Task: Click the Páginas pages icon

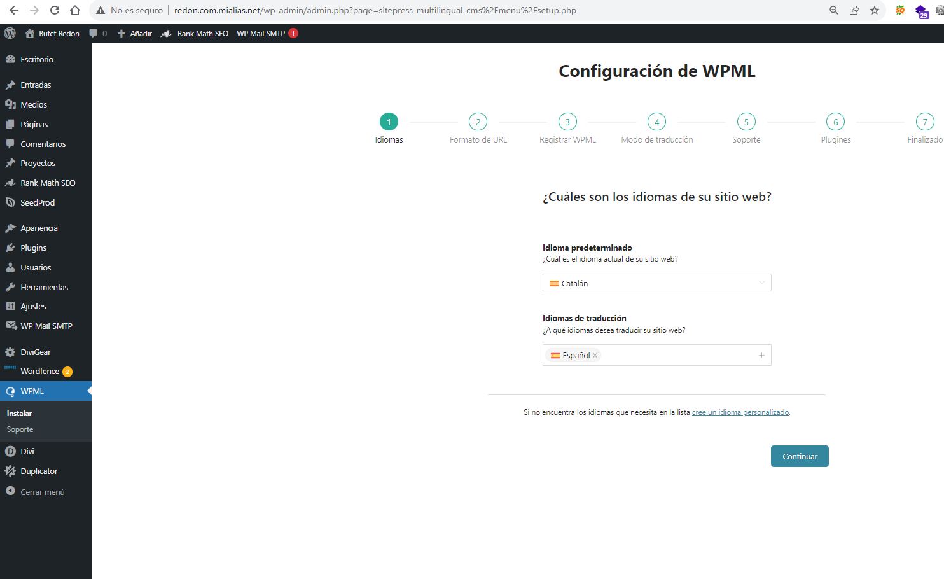Action: coord(10,124)
